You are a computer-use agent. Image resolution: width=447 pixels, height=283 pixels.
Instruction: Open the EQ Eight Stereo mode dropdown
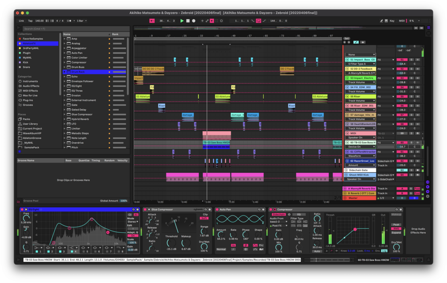pos(133,222)
